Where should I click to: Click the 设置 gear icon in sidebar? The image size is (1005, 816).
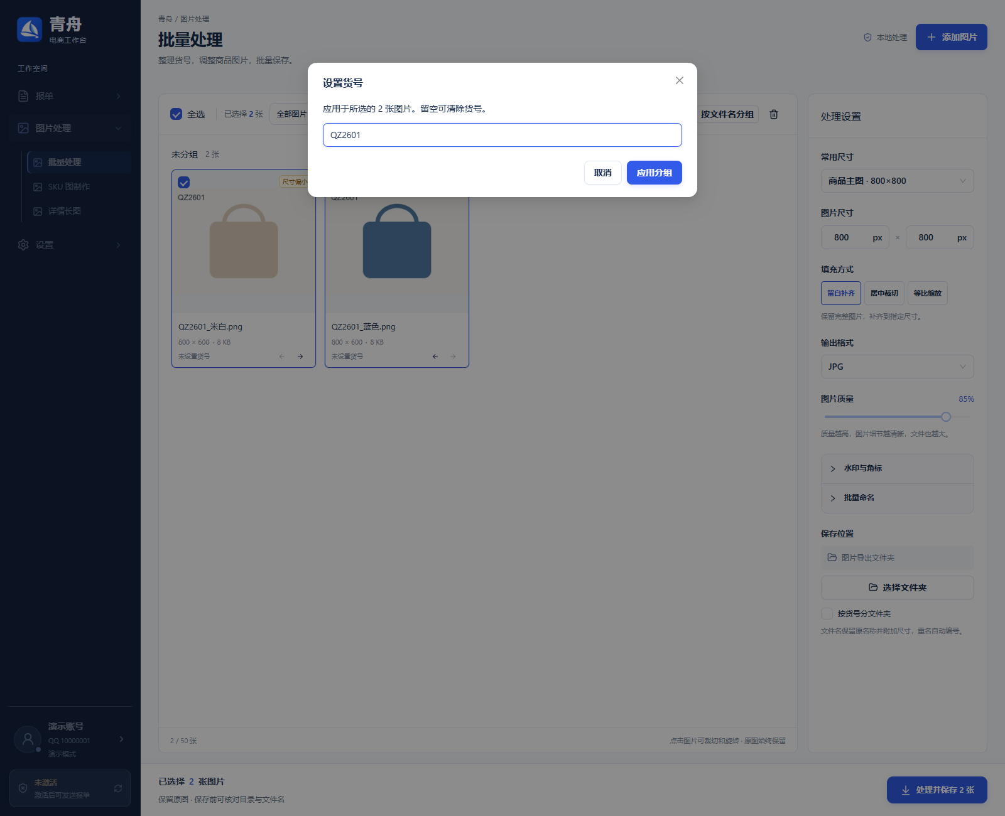coord(23,245)
